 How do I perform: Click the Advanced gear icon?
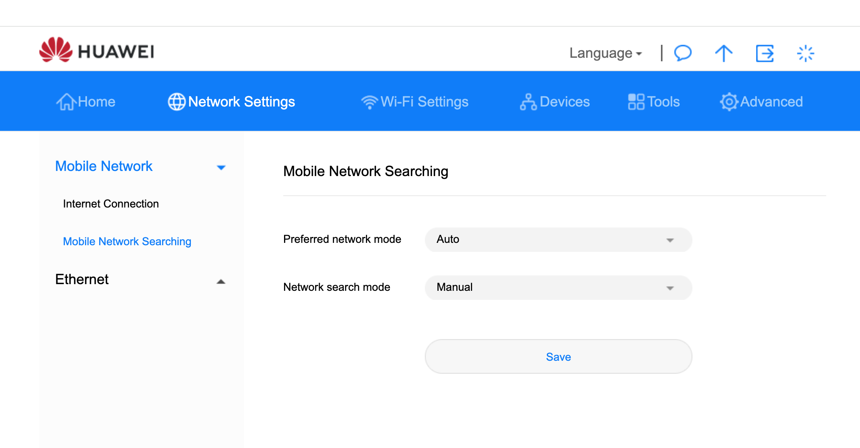729,102
